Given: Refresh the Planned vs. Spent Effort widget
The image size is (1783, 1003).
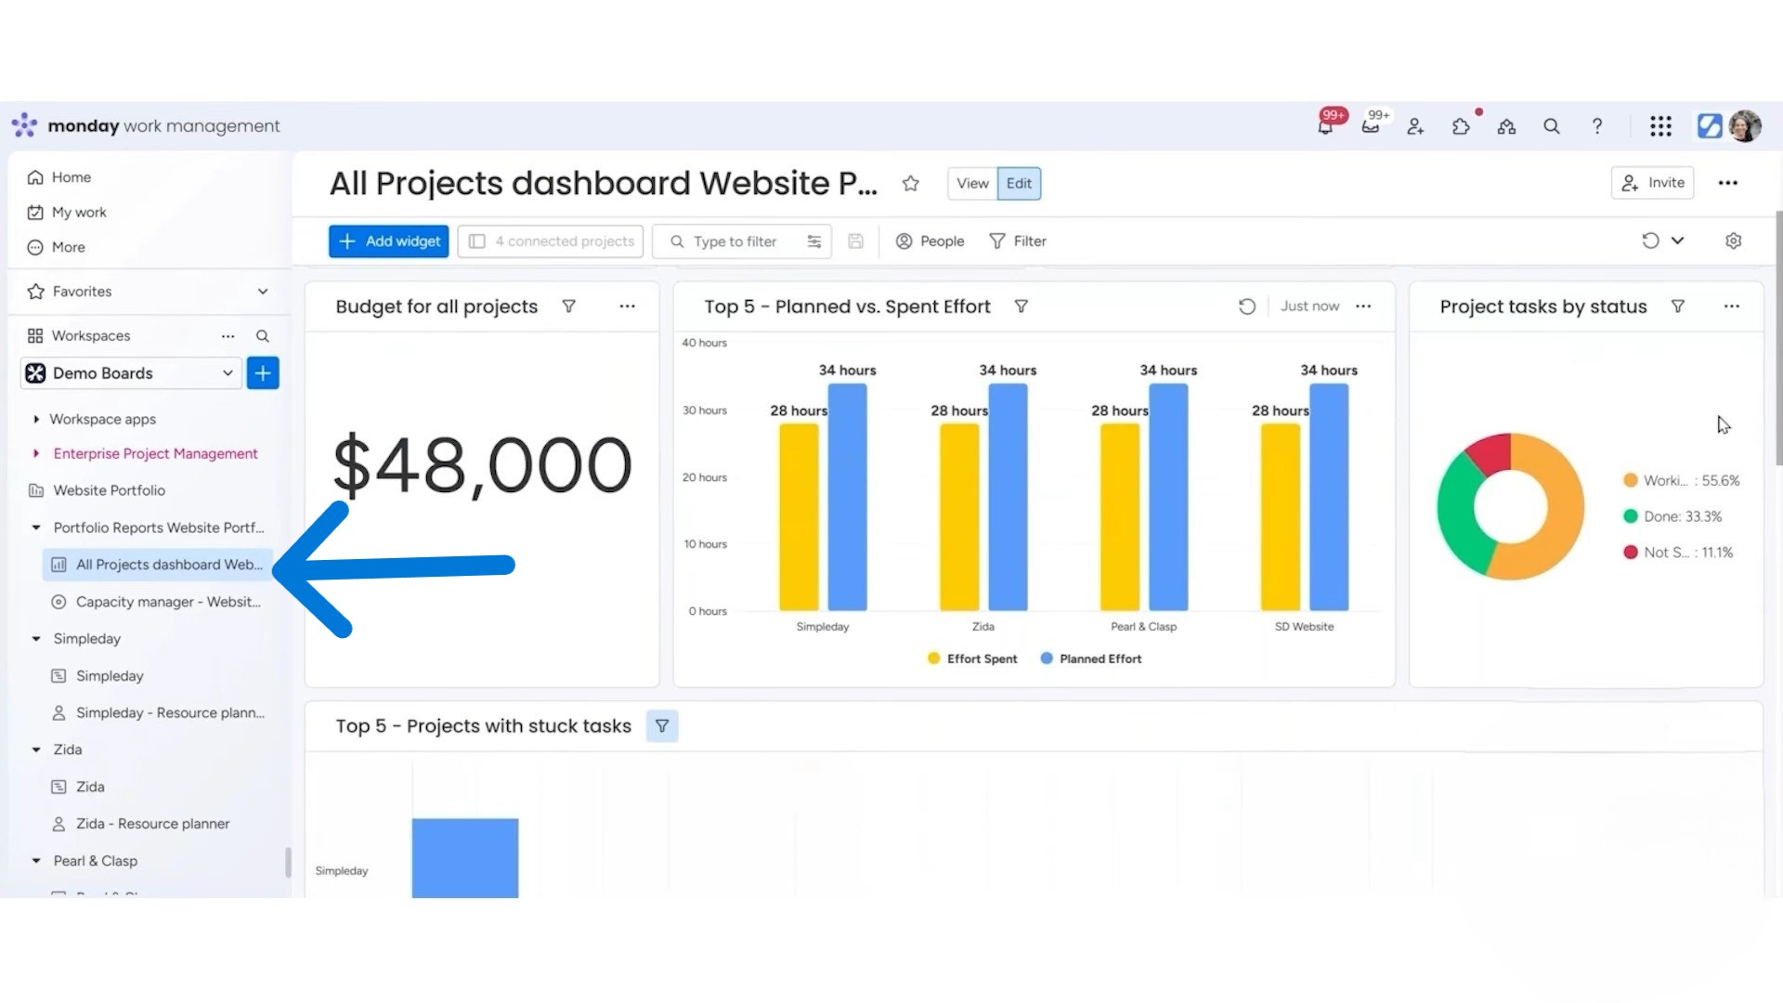Looking at the screenshot, I should tap(1247, 306).
